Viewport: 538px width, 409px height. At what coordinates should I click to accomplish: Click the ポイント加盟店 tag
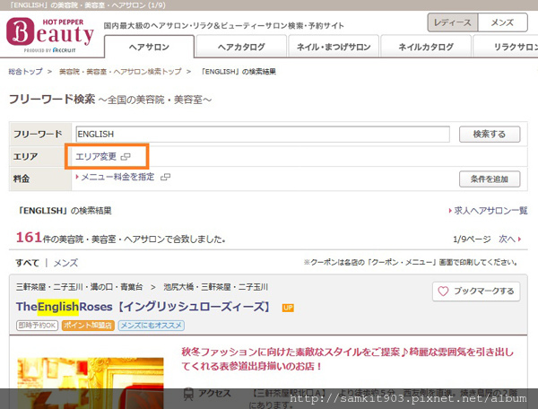(x=88, y=326)
